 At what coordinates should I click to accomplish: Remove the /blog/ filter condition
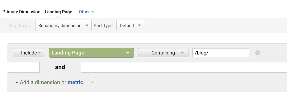coord(258,53)
